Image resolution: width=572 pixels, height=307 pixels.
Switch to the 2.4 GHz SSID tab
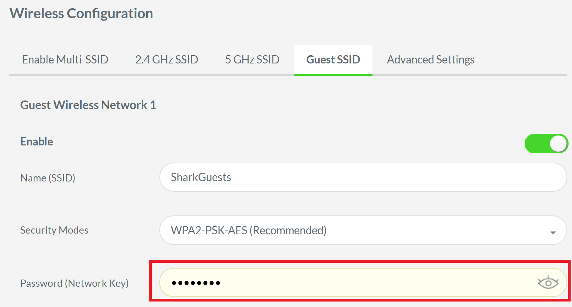click(x=167, y=59)
